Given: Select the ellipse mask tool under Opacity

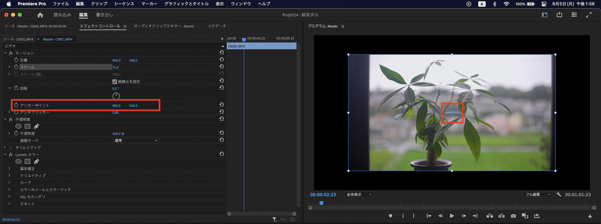Looking at the screenshot, I should [x=18, y=127].
